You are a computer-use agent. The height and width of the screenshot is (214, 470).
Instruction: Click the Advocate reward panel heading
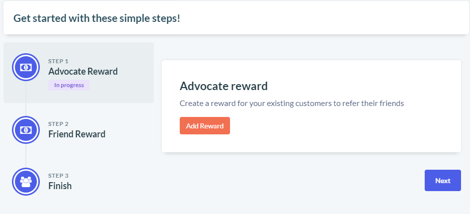click(x=224, y=86)
